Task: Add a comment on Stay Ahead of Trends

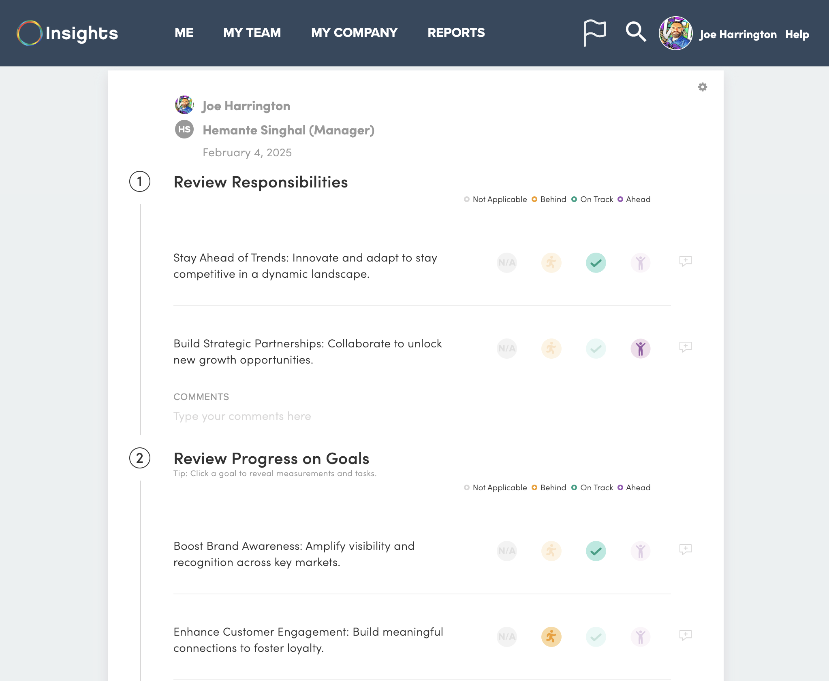Action: tap(685, 262)
